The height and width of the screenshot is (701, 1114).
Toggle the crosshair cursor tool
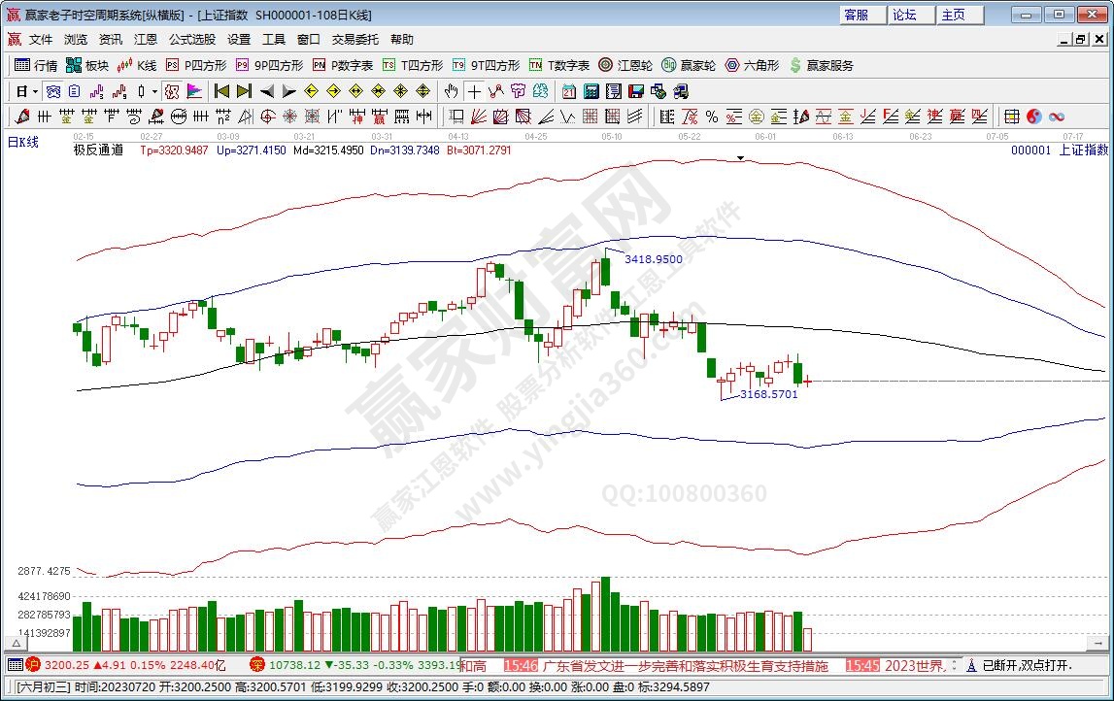(473, 91)
